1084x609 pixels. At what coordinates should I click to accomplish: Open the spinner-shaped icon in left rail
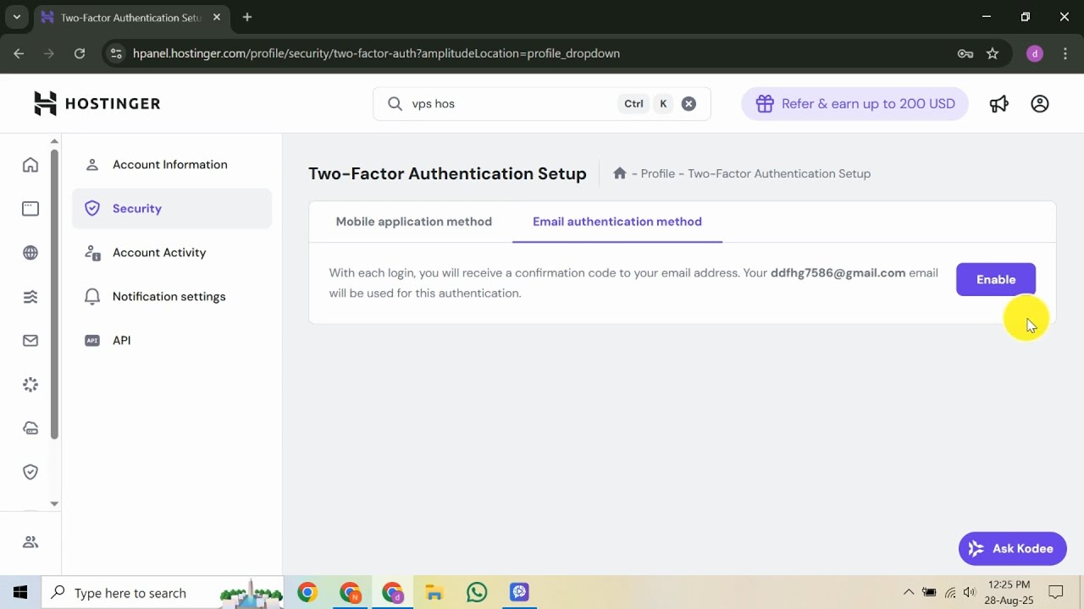[30, 385]
